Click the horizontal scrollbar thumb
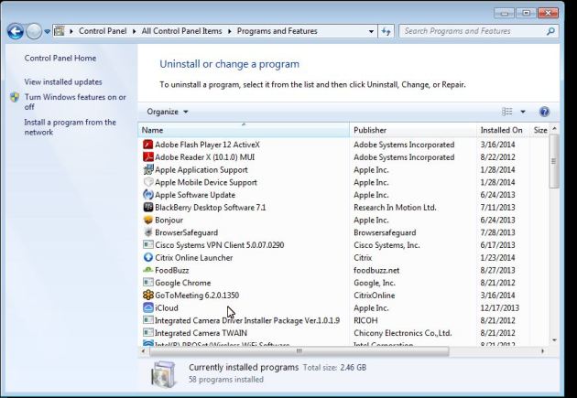The height and width of the screenshot is (398, 577). click(299, 351)
